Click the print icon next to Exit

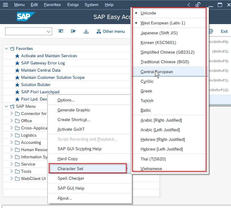[211, 31]
